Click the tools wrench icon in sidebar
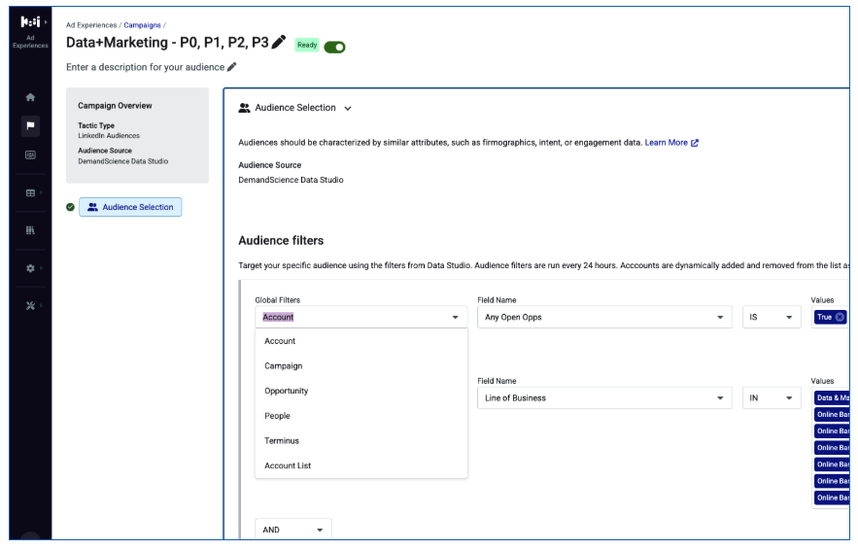858x550 pixels. click(x=30, y=305)
